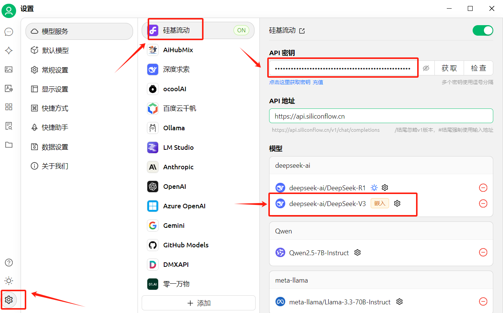503x313 pixels.
Task: Select the LM Studio provider
Action: point(198,147)
